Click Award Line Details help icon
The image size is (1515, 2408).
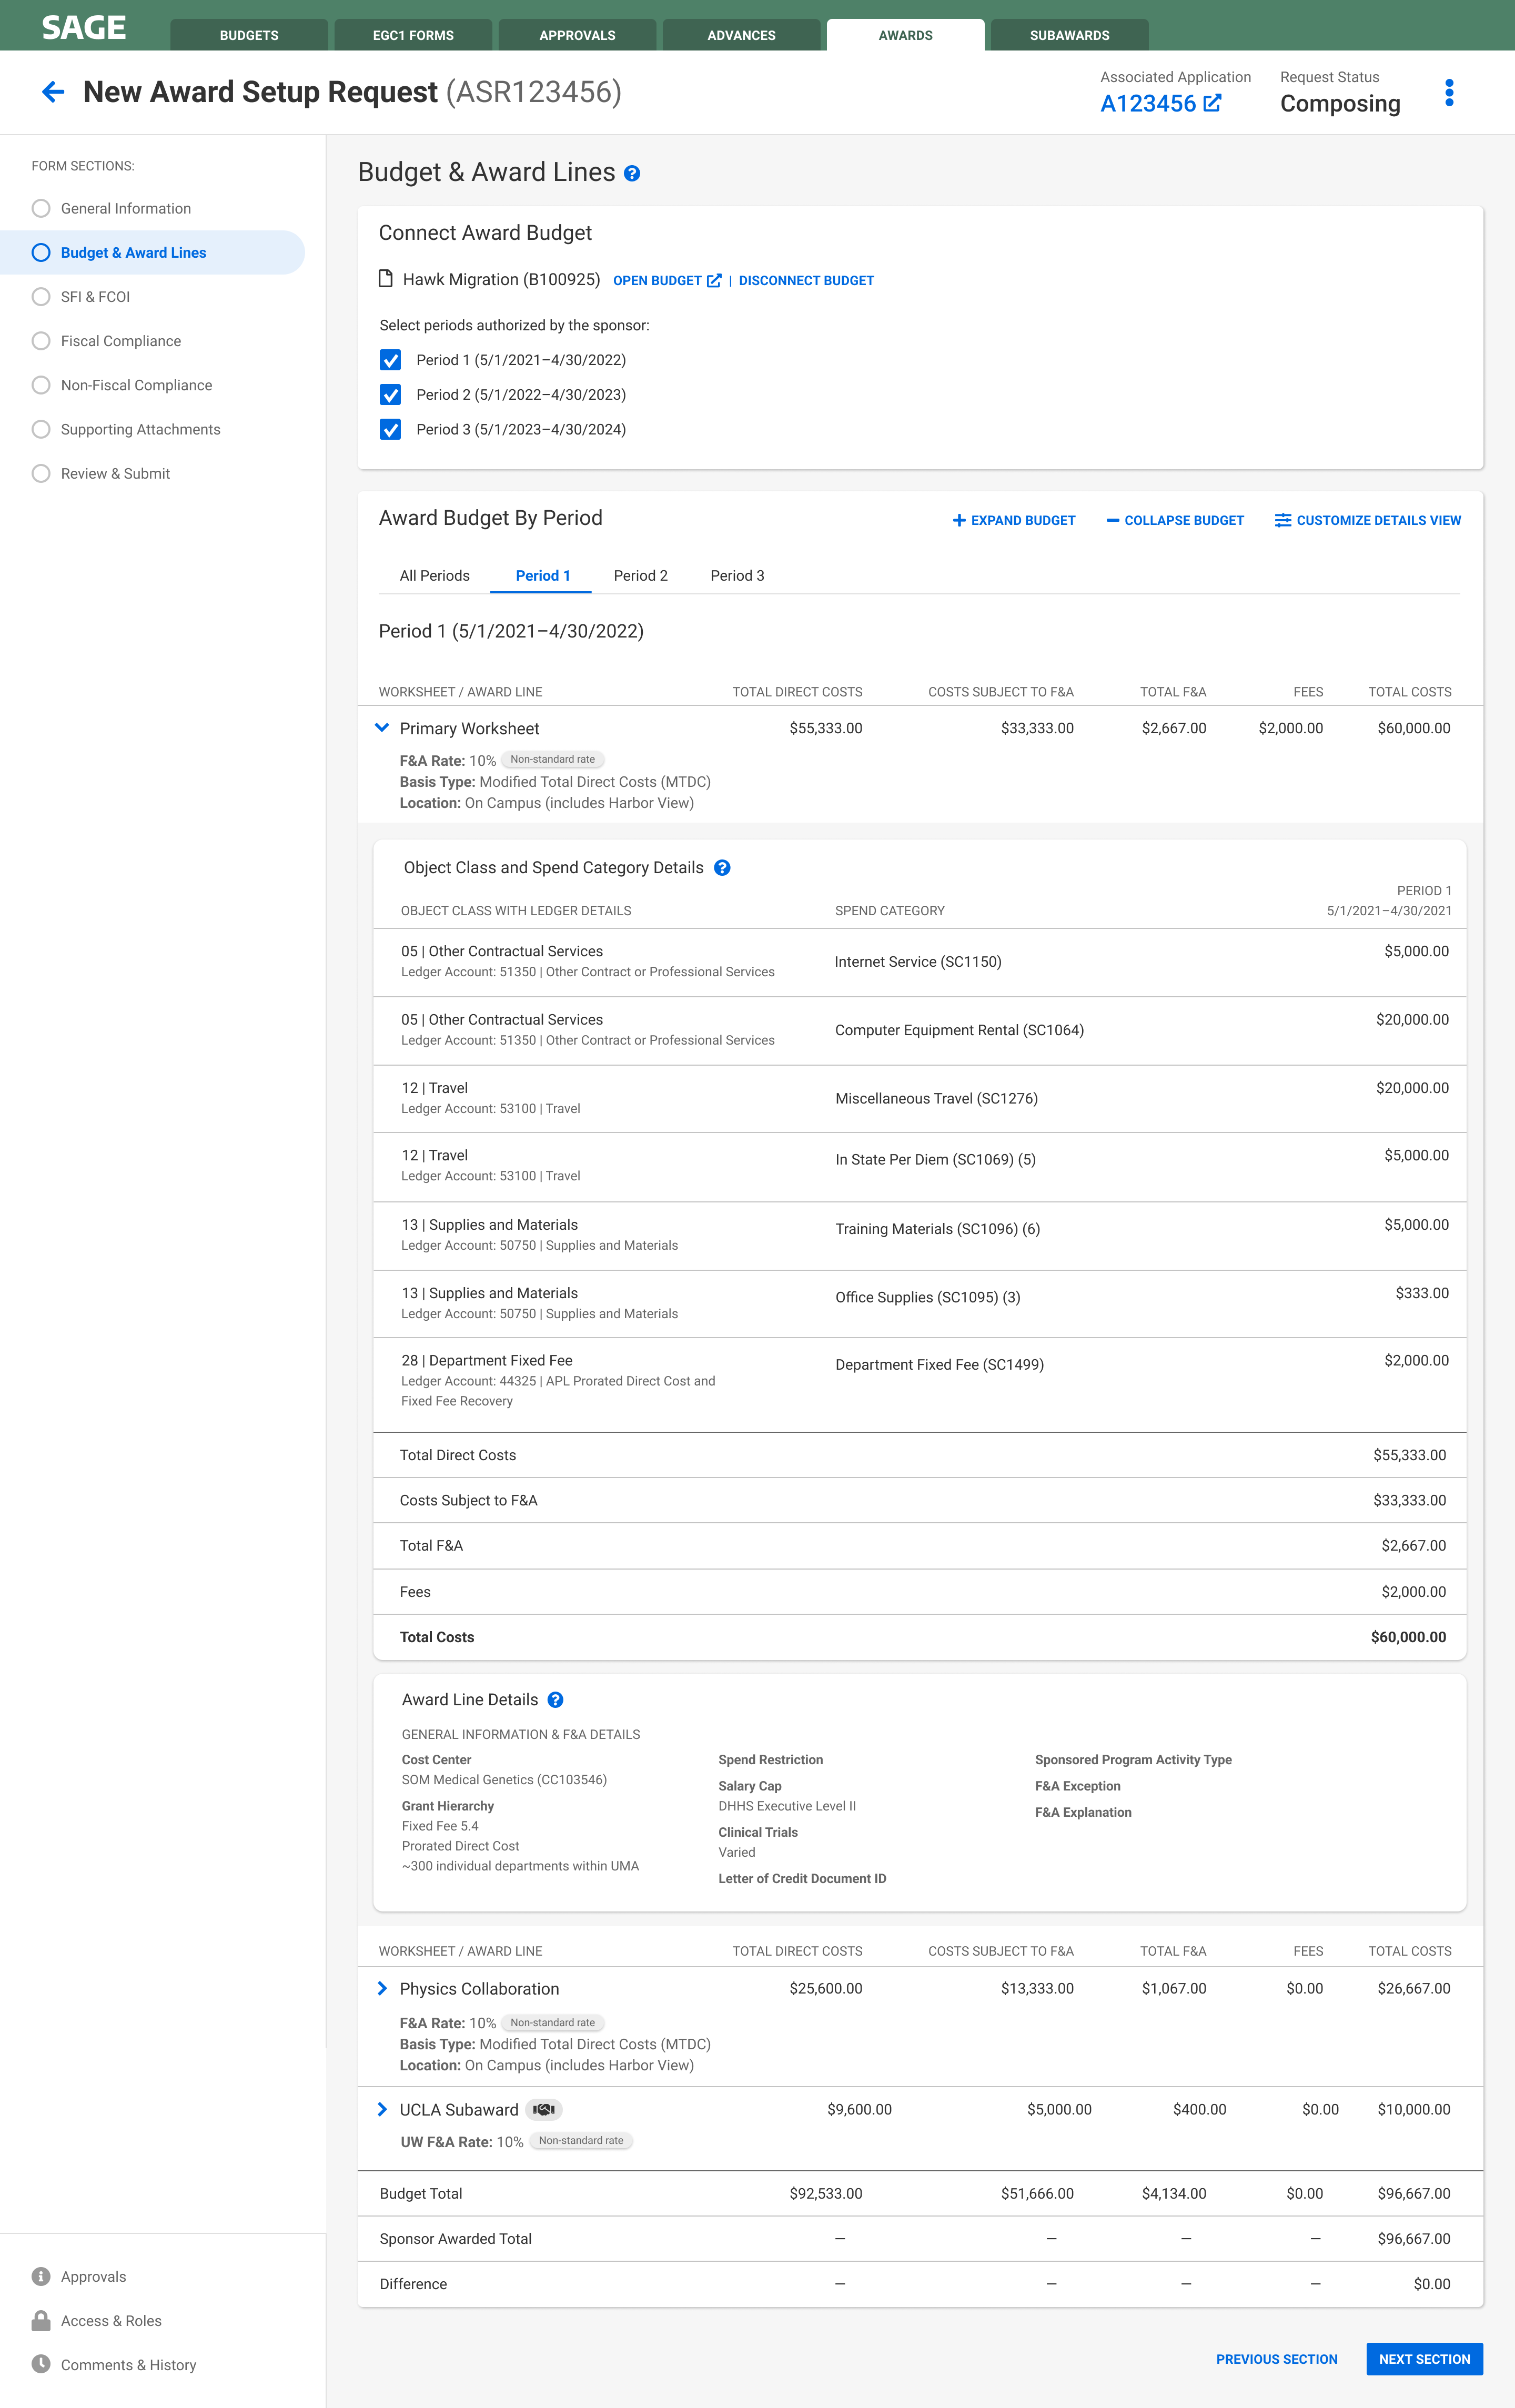556,1700
